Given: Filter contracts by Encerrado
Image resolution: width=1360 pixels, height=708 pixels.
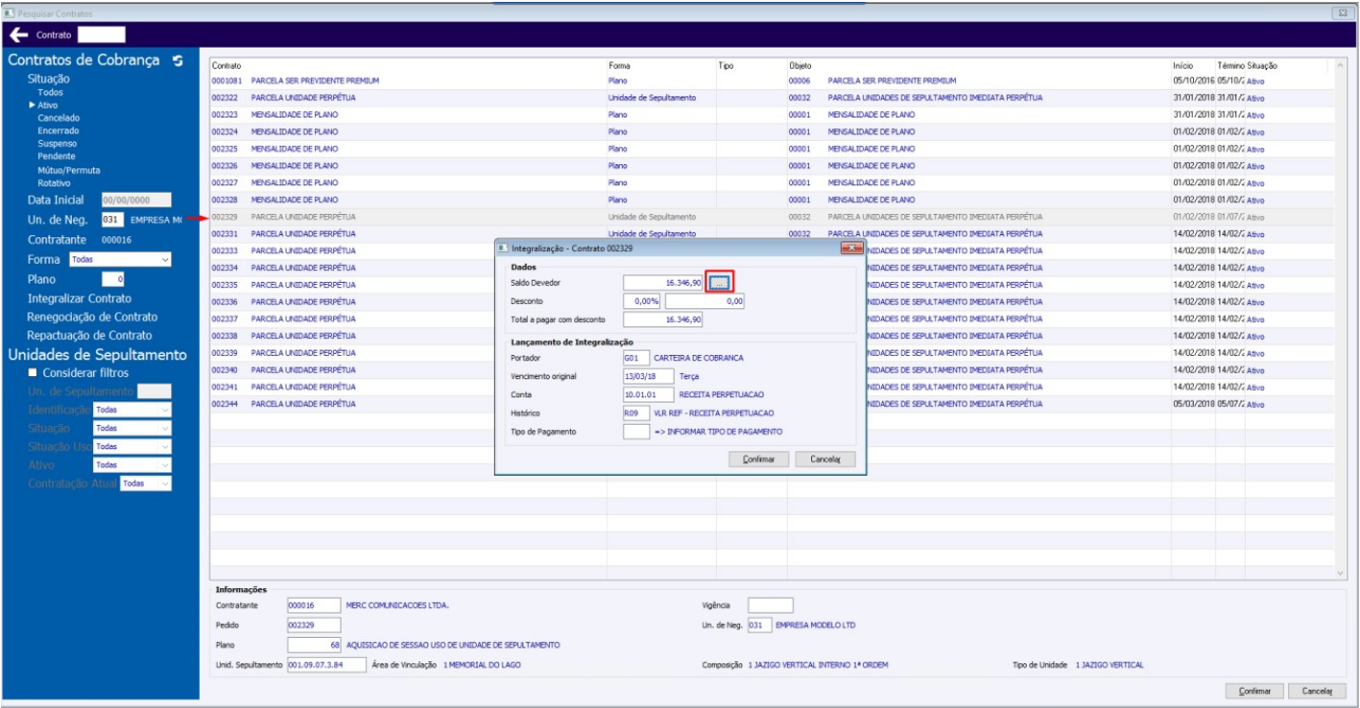Looking at the screenshot, I should point(59,130).
